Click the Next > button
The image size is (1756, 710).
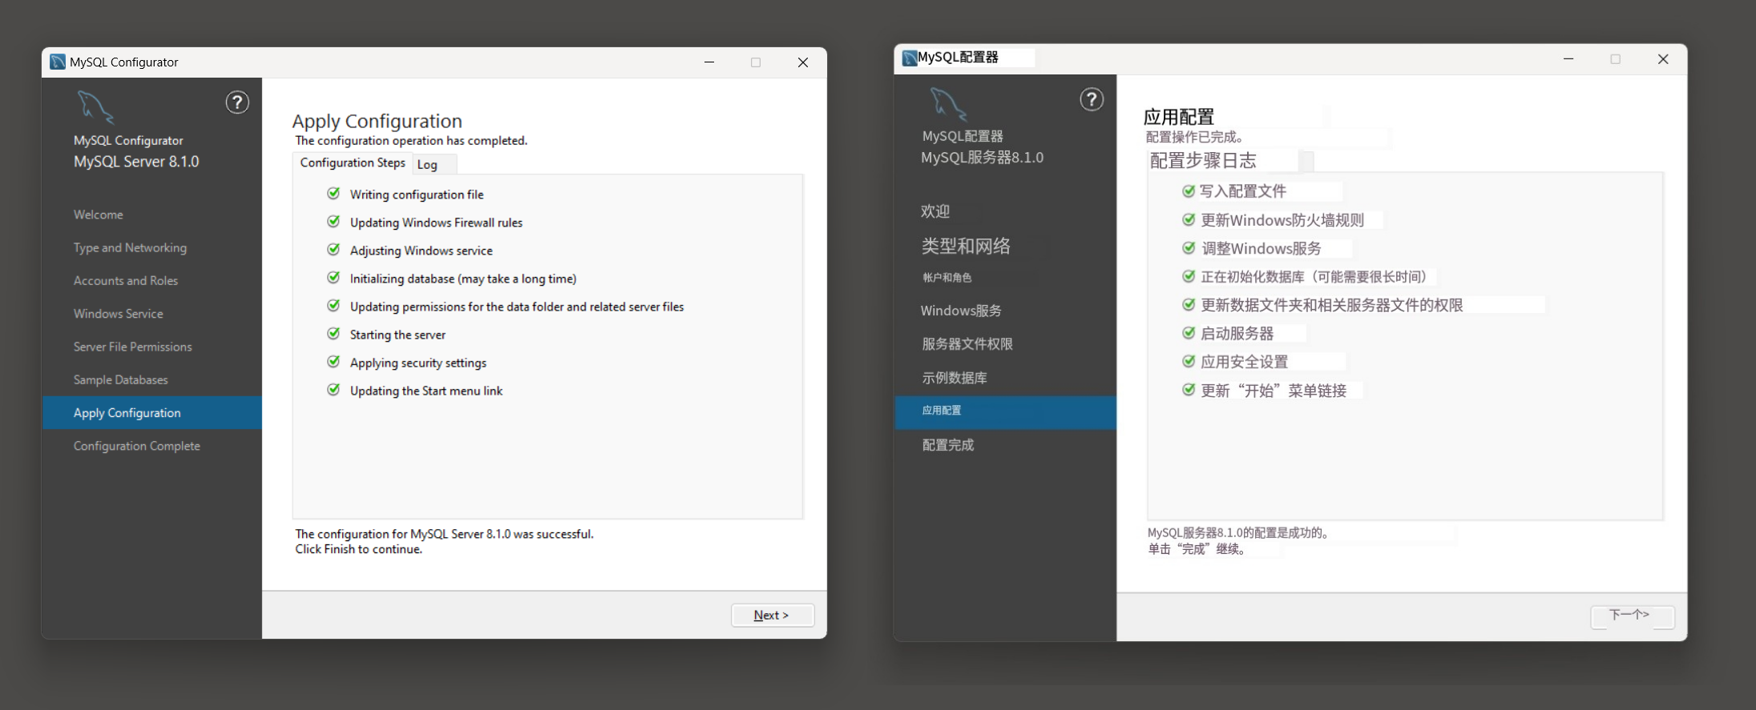coord(773,615)
